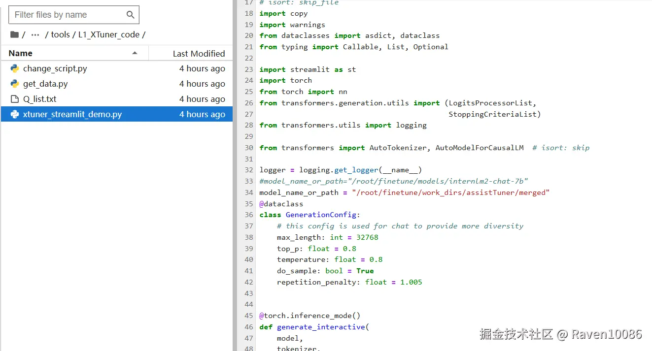Click the 'import torch' line
The height and width of the screenshot is (351, 652).
[x=286, y=80]
